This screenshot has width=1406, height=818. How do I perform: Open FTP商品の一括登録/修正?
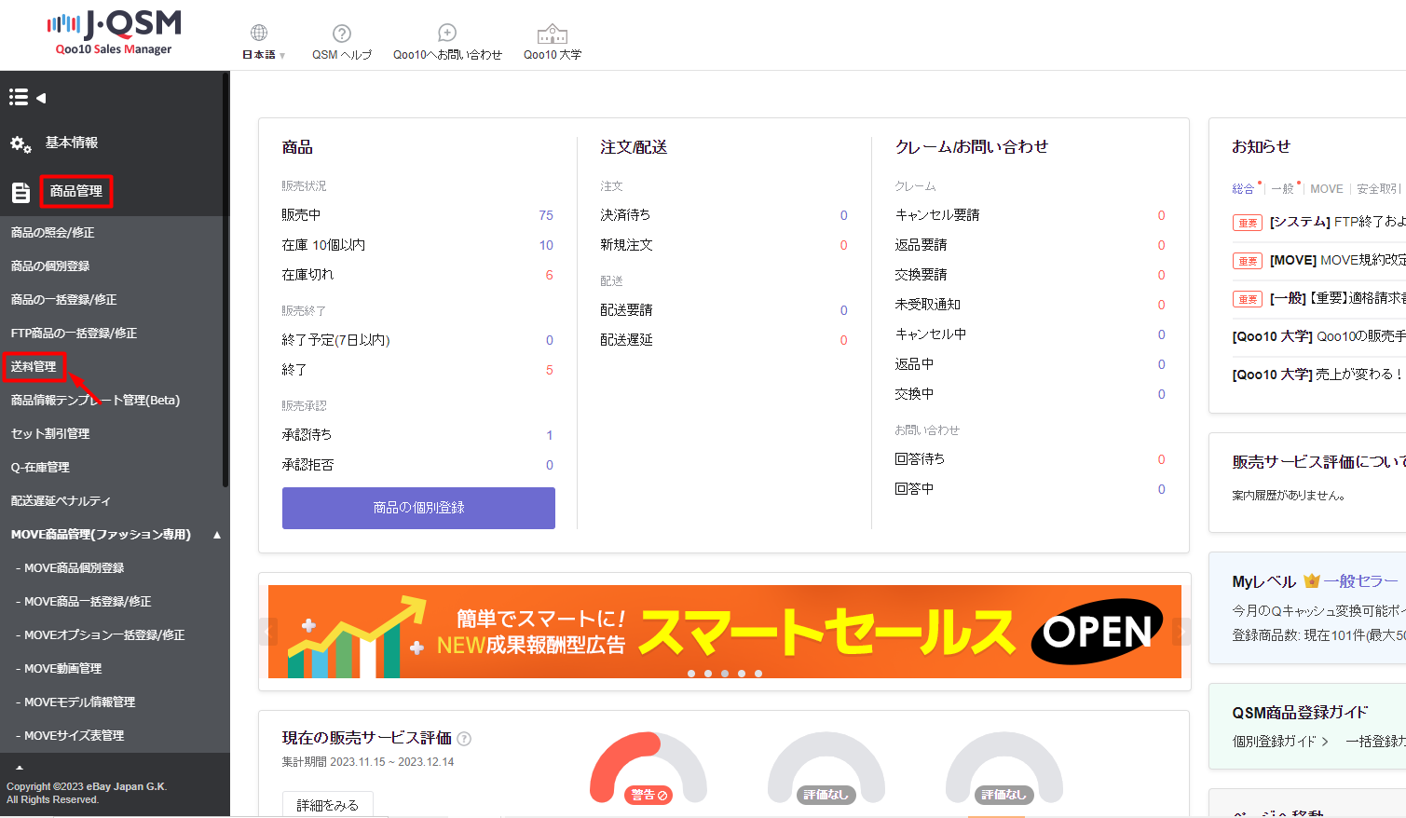(x=74, y=334)
